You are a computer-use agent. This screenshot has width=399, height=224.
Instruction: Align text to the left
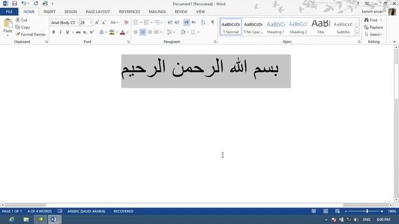pos(136,32)
